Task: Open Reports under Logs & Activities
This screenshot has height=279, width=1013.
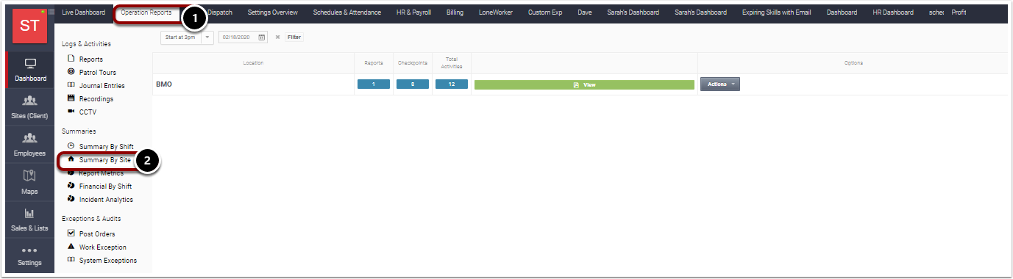Action: click(91, 59)
